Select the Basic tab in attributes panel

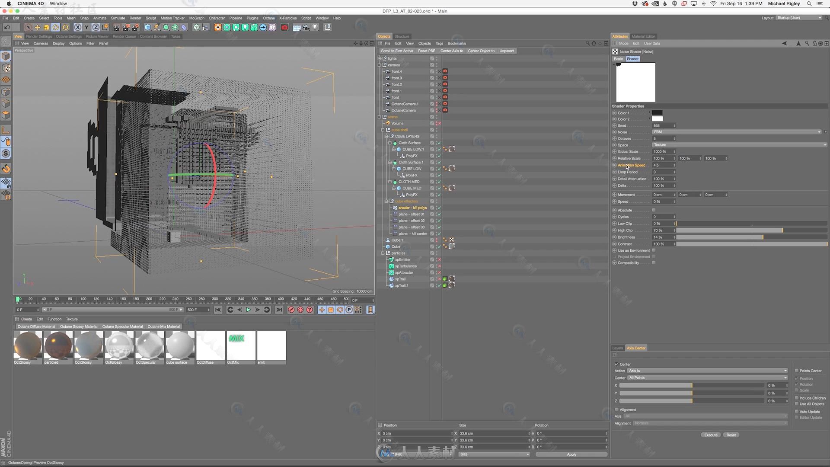tap(619, 59)
